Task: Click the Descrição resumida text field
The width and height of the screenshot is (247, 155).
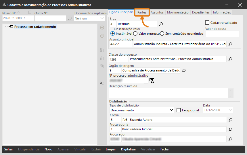Action: 169,93
